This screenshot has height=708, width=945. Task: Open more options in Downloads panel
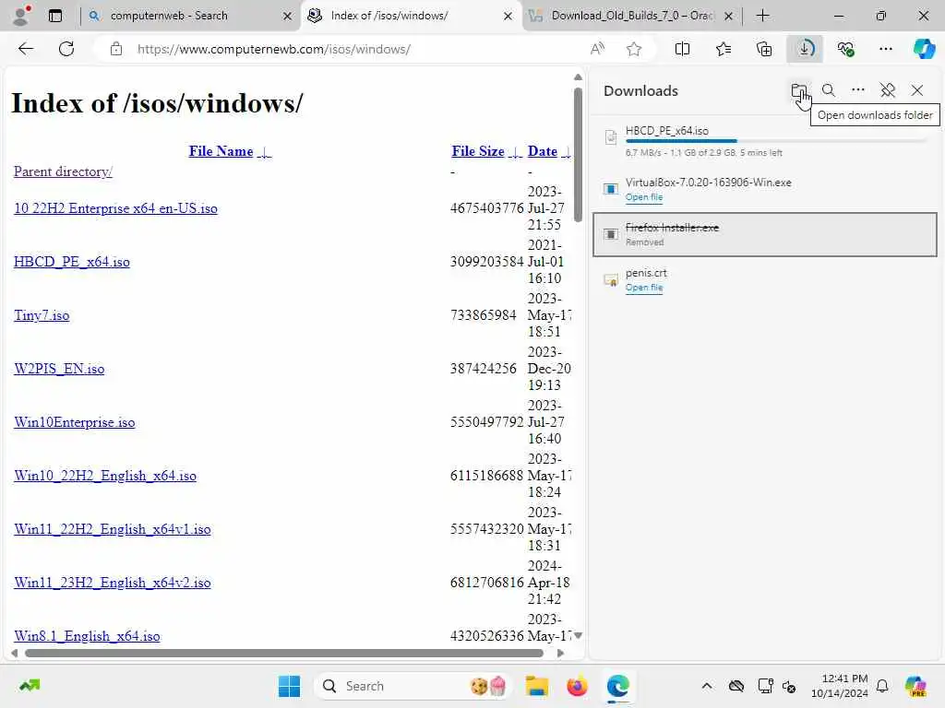857,90
